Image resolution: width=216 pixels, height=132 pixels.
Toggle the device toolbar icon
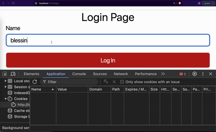click(x=13, y=74)
